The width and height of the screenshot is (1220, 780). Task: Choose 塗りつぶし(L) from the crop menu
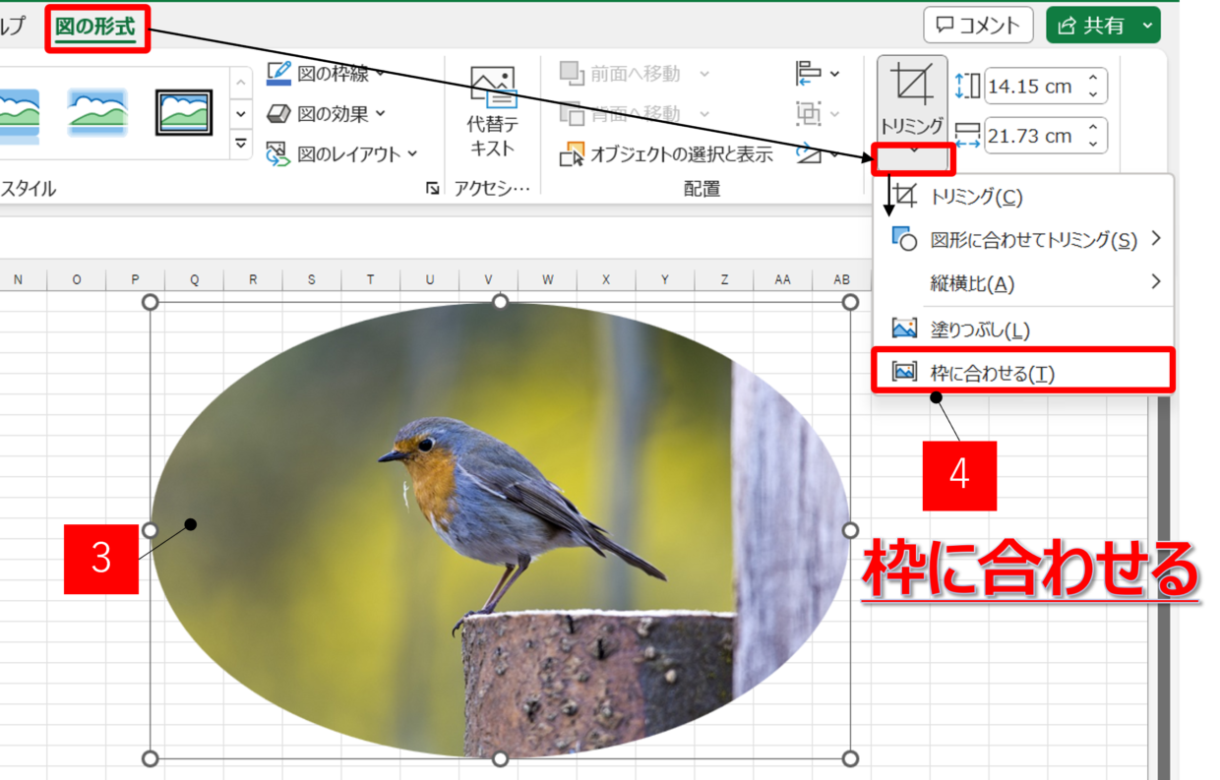1023,330
